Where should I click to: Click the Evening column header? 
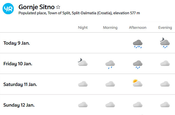[x=165, y=28]
